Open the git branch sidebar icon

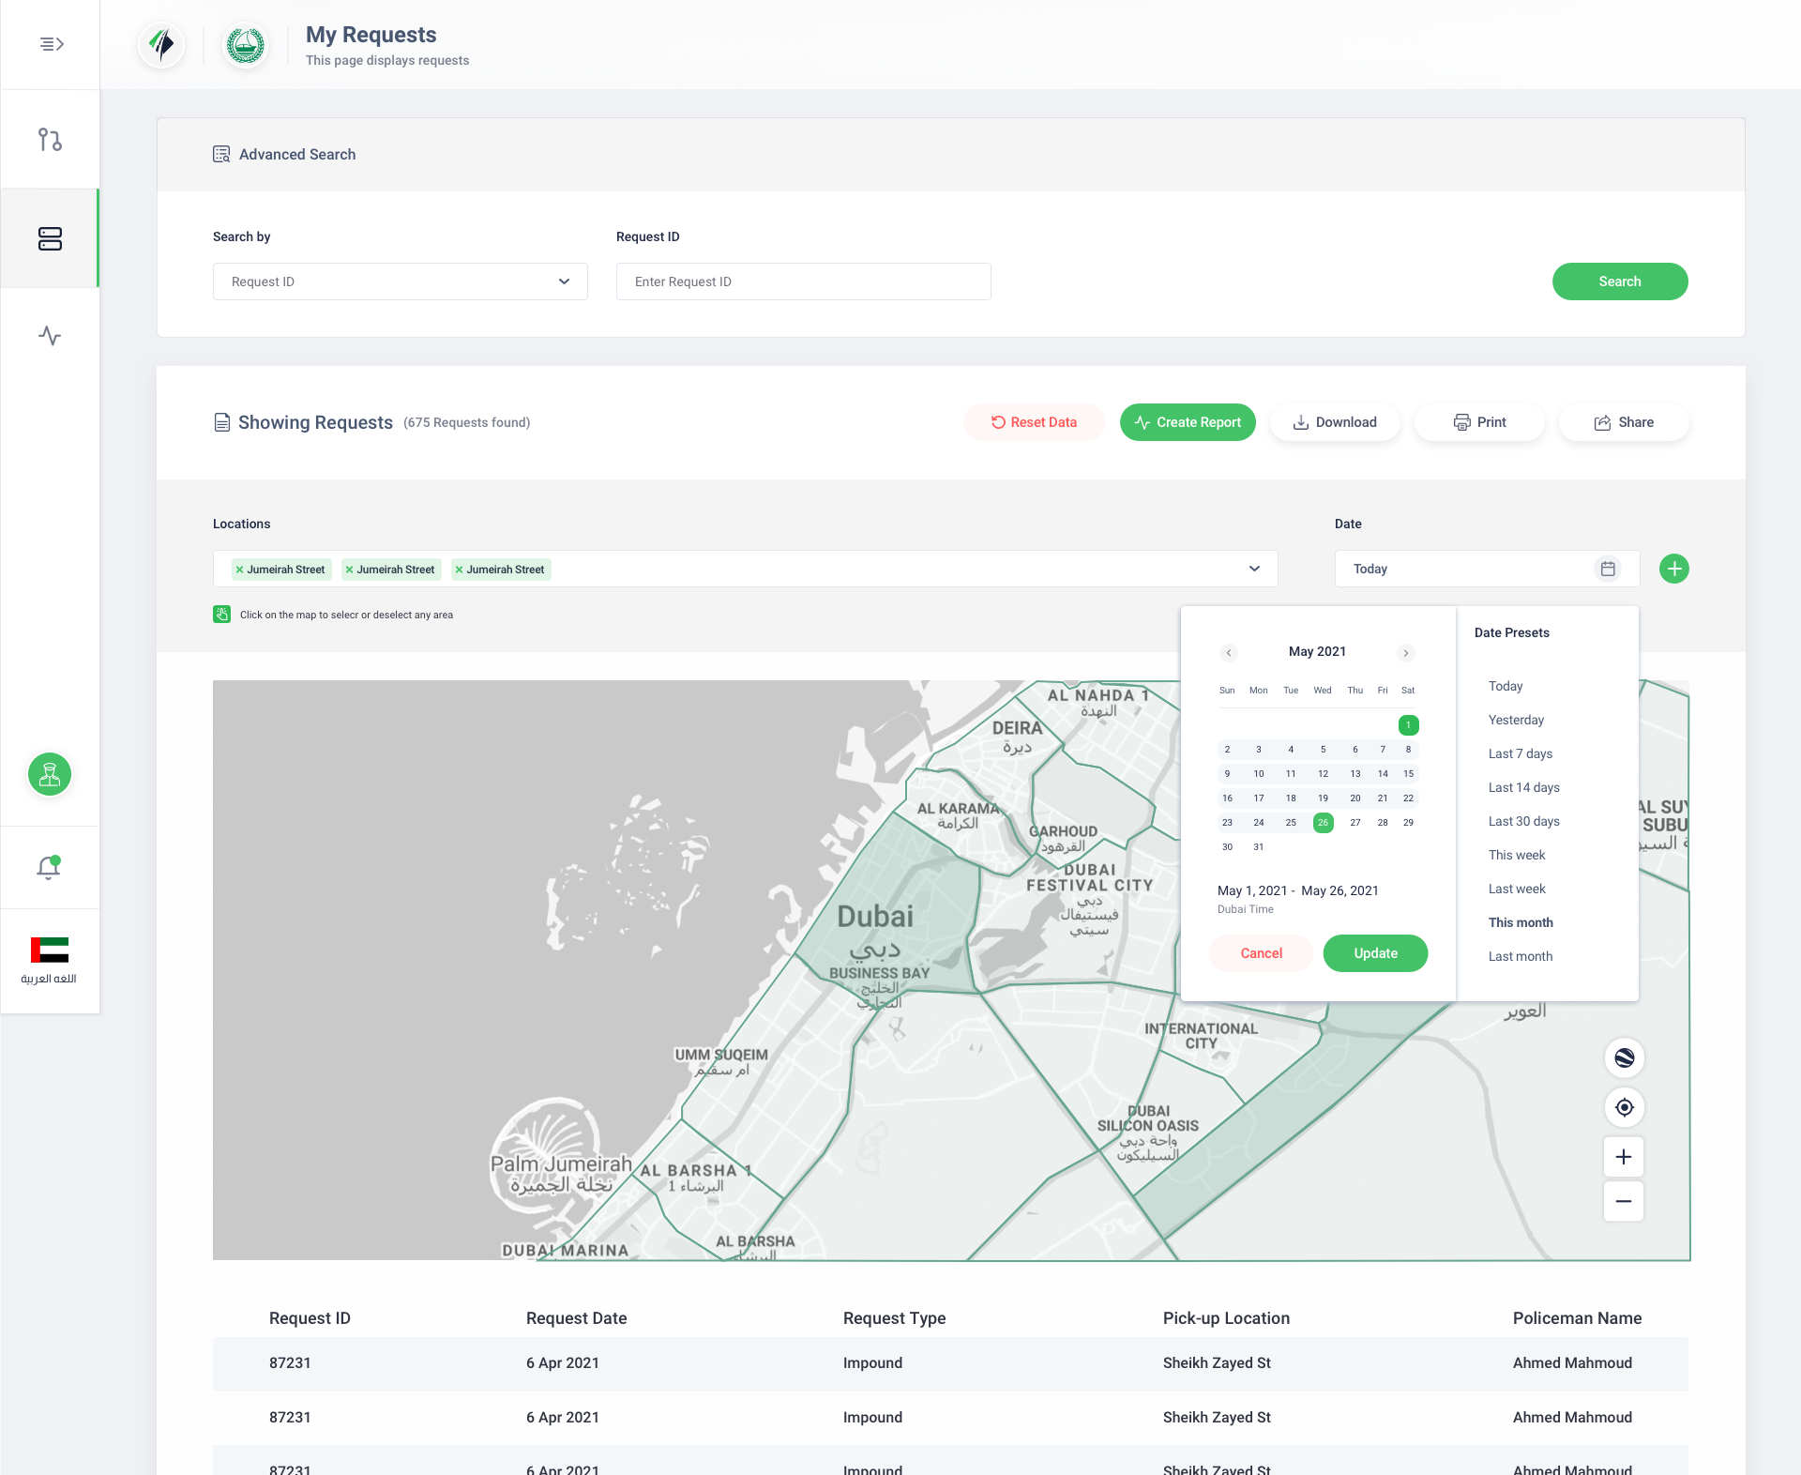click(50, 140)
